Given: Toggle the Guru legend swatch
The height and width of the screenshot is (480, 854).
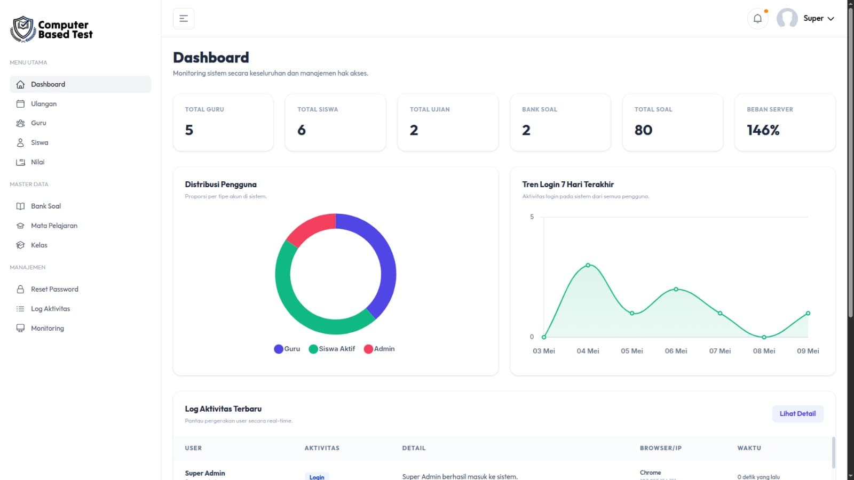Looking at the screenshot, I should 279,349.
